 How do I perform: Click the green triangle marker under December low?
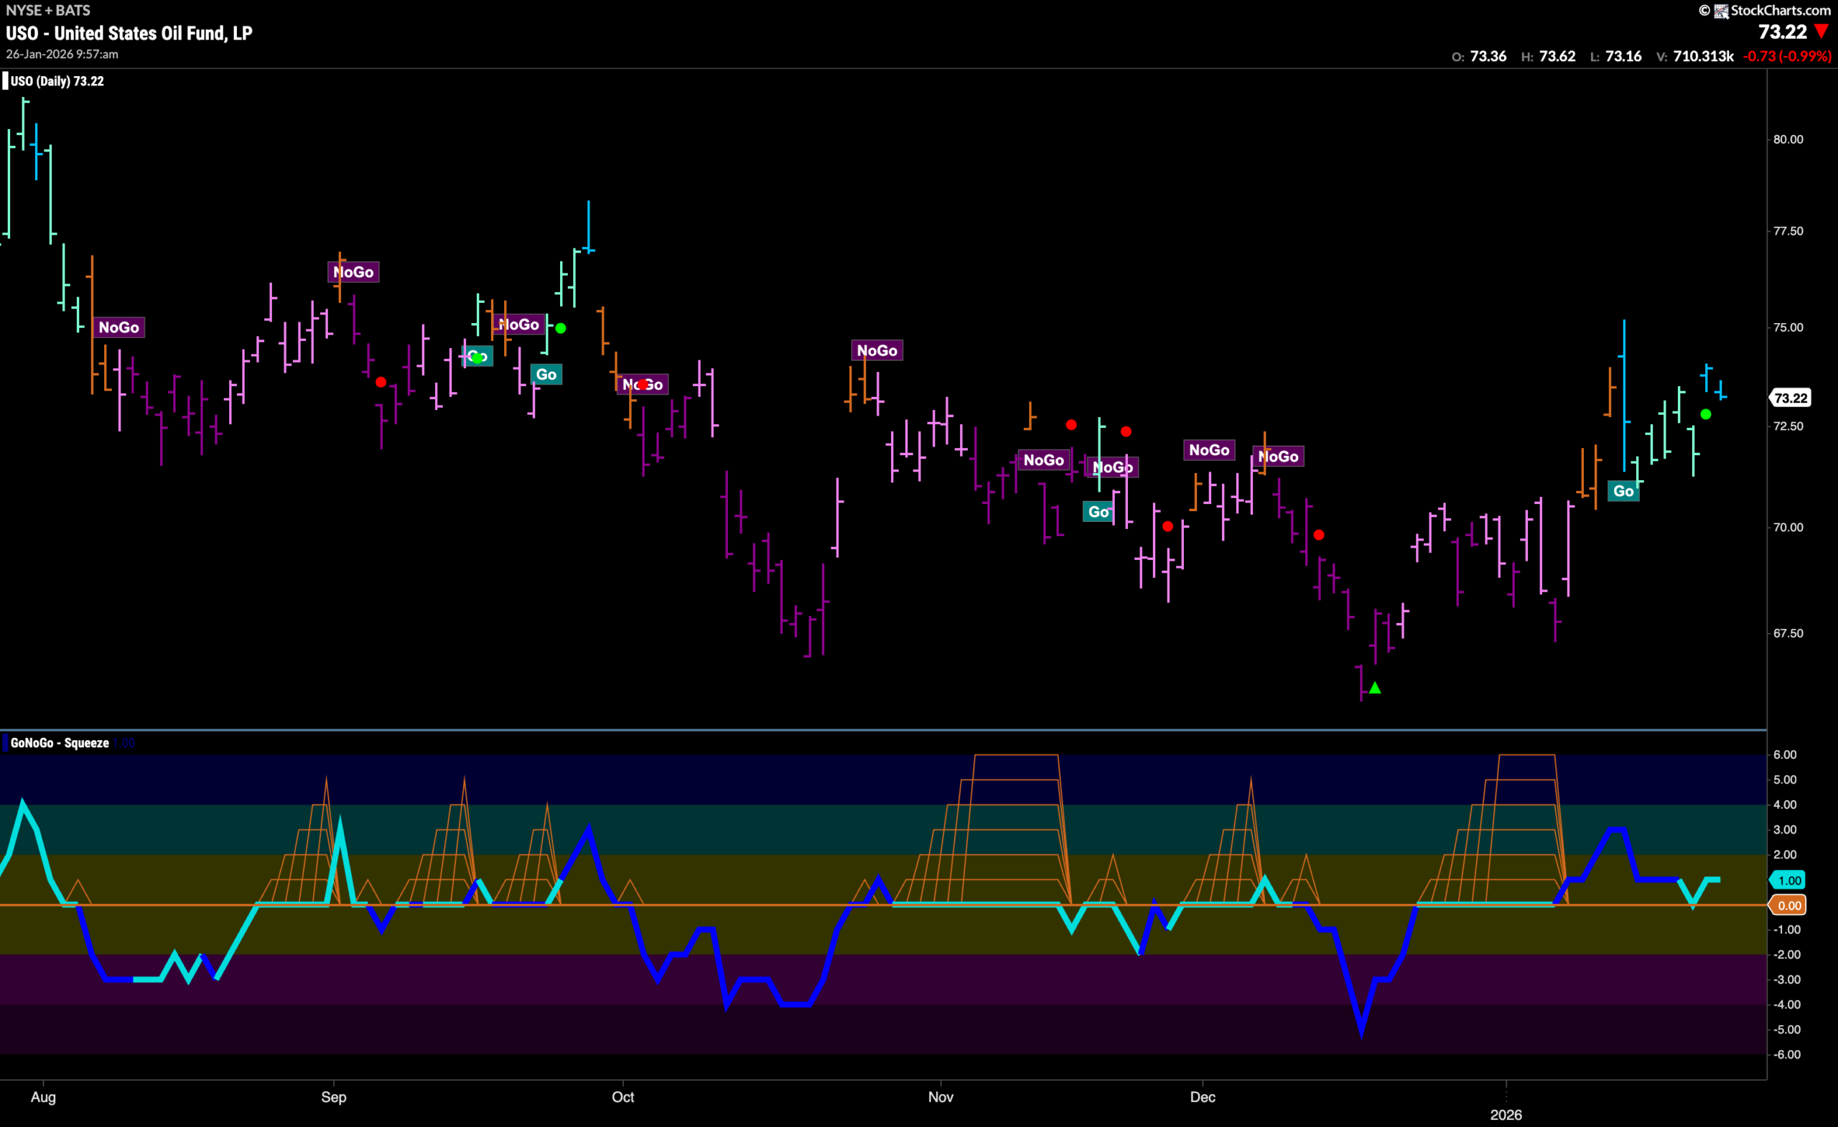click(1375, 688)
